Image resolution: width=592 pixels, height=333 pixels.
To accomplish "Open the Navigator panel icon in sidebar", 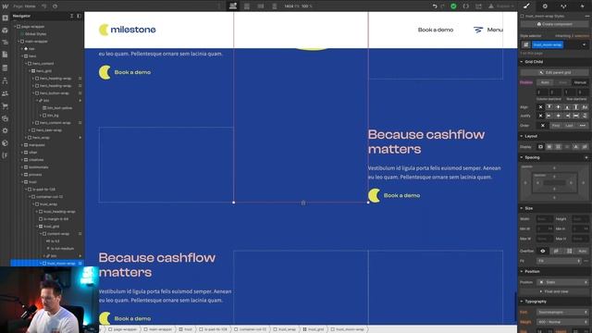I will 5,43.
